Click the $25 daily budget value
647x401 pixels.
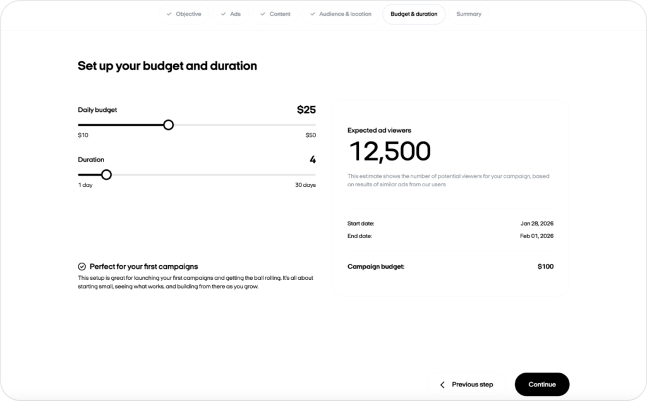(x=306, y=109)
